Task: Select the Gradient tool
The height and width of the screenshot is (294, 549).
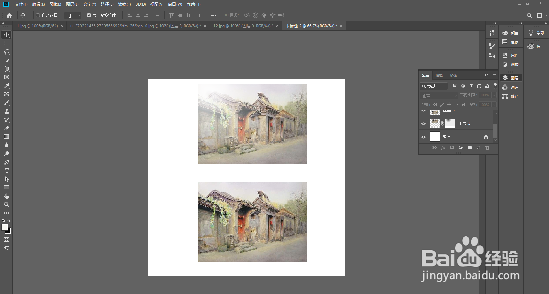Action: [x=7, y=137]
